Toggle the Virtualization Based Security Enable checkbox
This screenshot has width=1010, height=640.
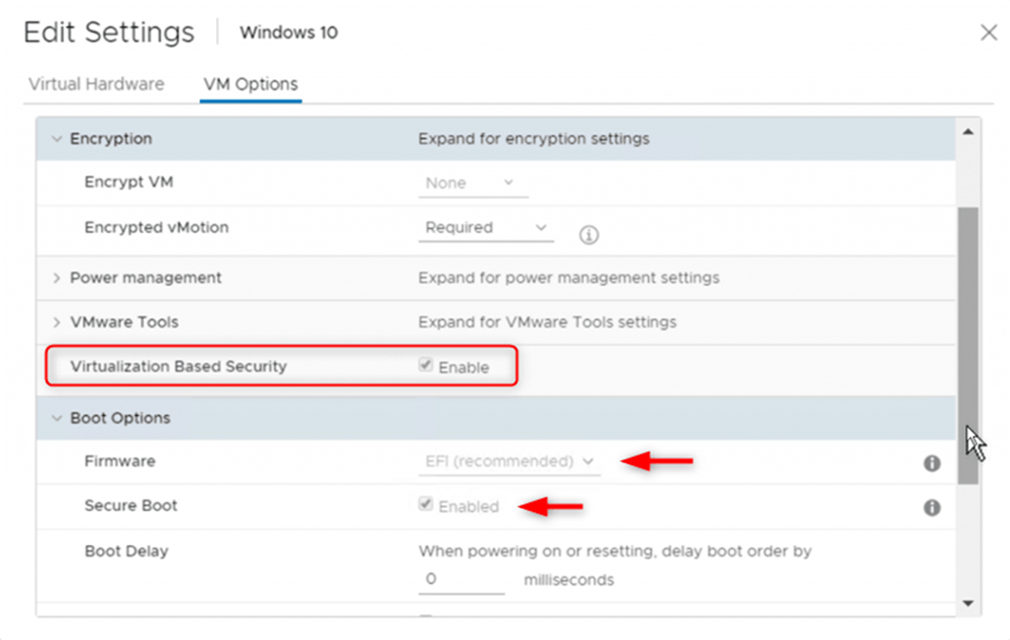(425, 365)
